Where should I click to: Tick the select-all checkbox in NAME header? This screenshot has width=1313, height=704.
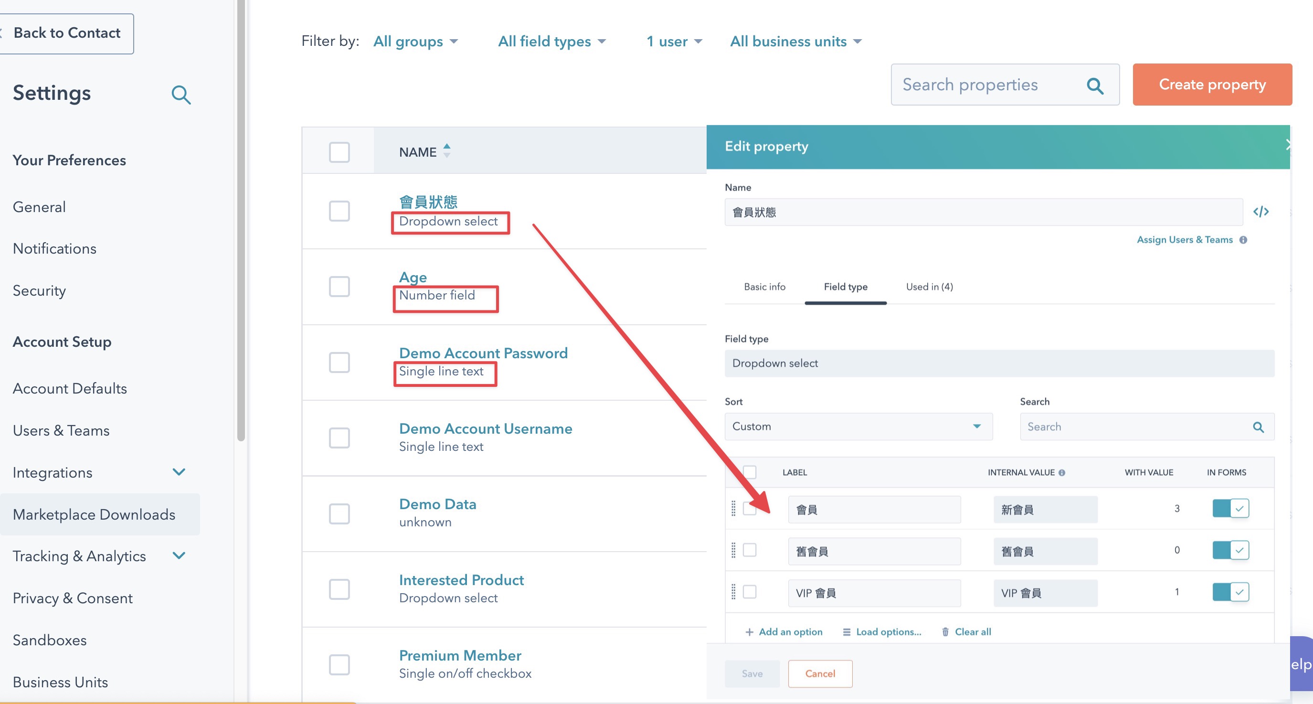pos(339,152)
